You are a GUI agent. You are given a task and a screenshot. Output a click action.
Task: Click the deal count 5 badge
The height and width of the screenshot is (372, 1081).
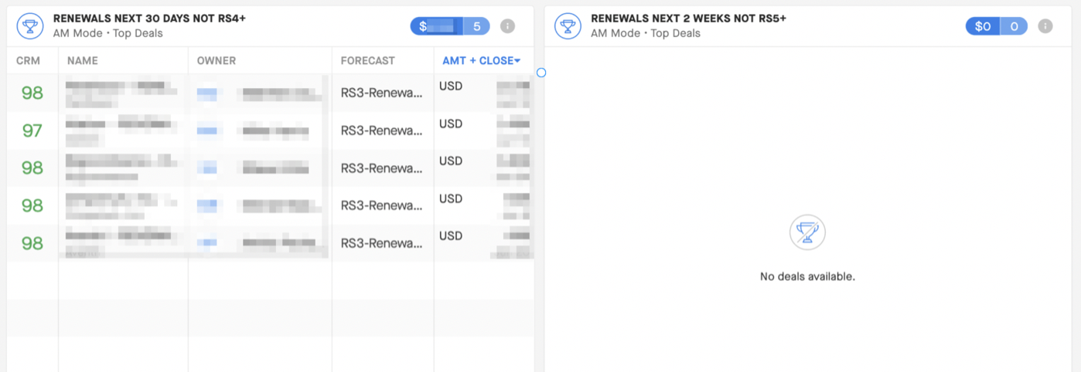[476, 26]
